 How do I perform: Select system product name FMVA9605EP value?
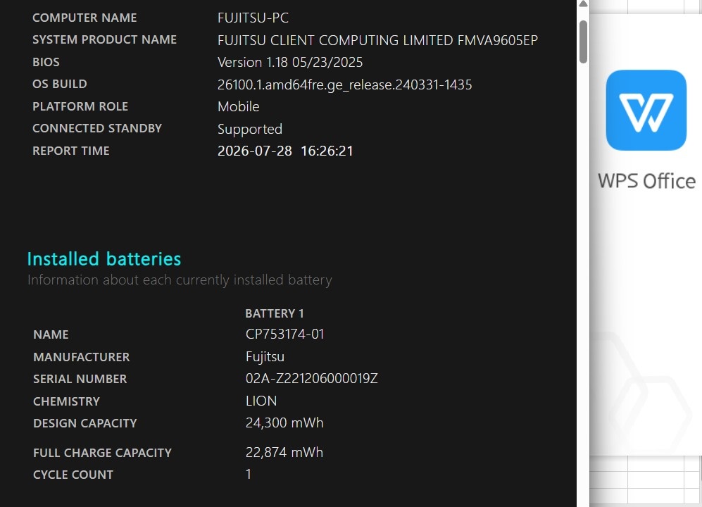(377, 40)
